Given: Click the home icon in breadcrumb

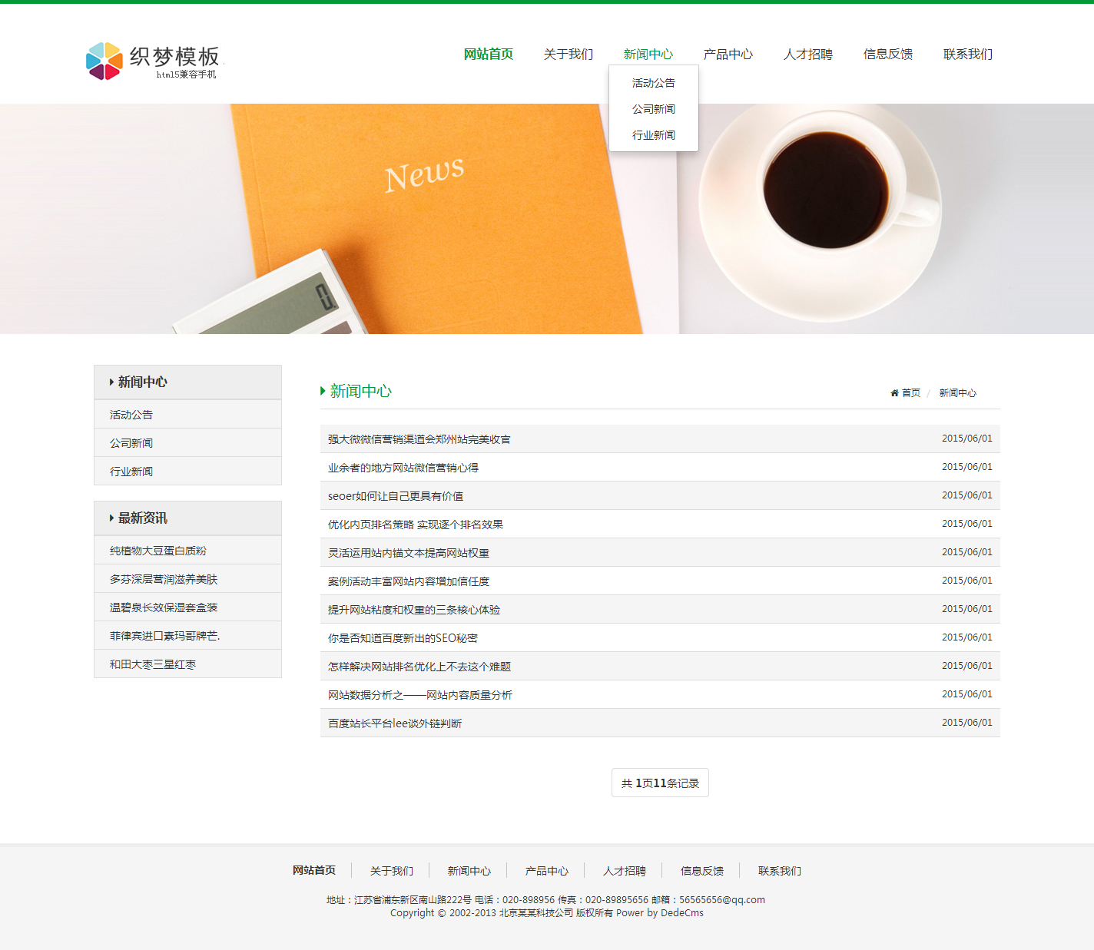Looking at the screenshot, I should [x=894, y=393].
